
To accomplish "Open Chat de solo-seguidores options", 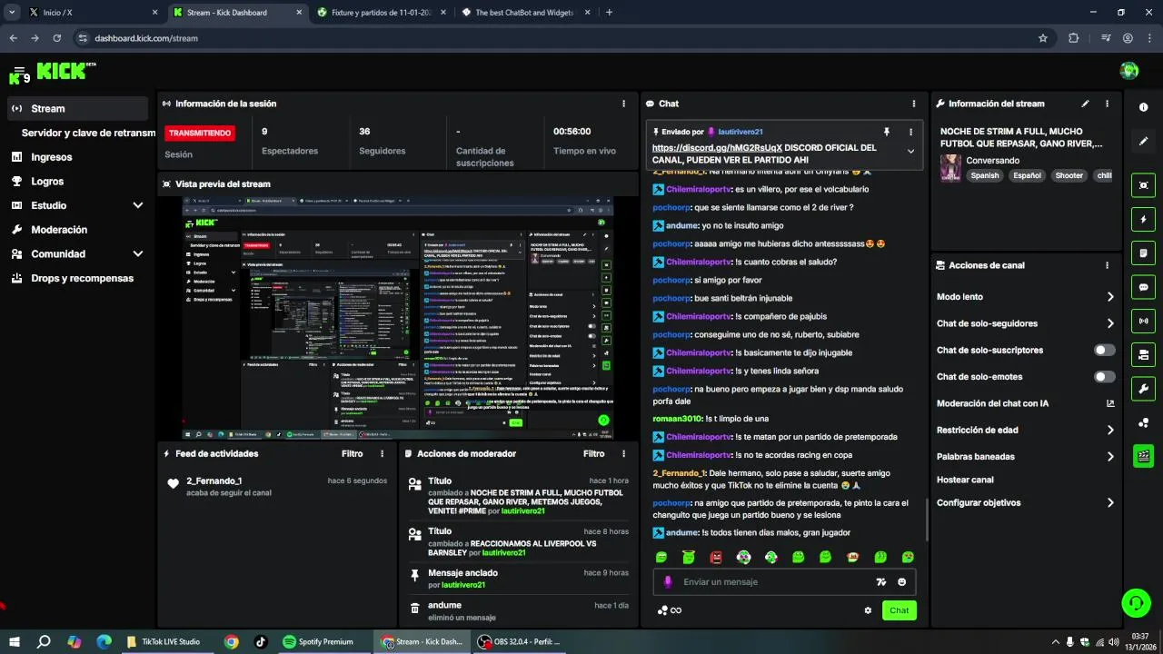I will pos(1025,323).
